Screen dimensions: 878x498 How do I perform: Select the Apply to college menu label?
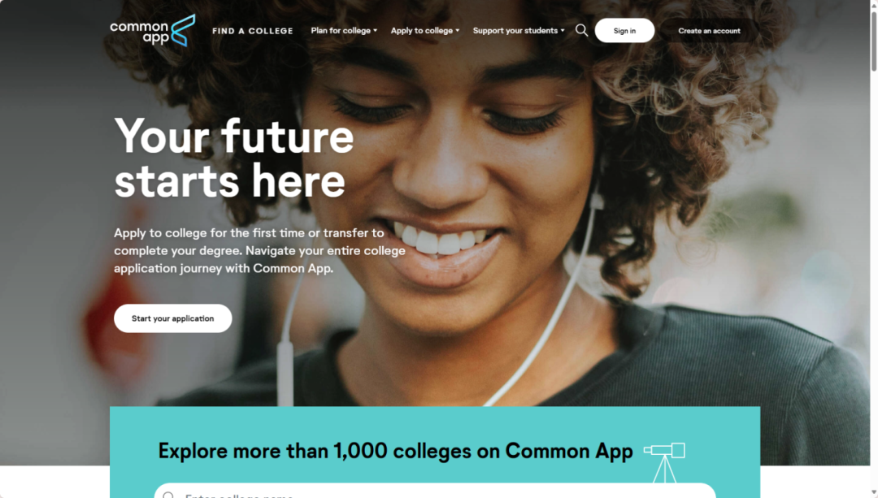[x=422, y=31]
